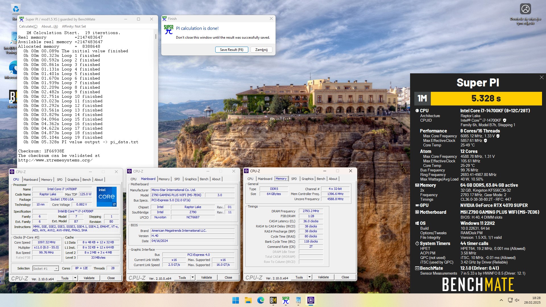Click the 5.328 s result bar
The width and height of the screenshot is (546, 307).
[486, 98]
